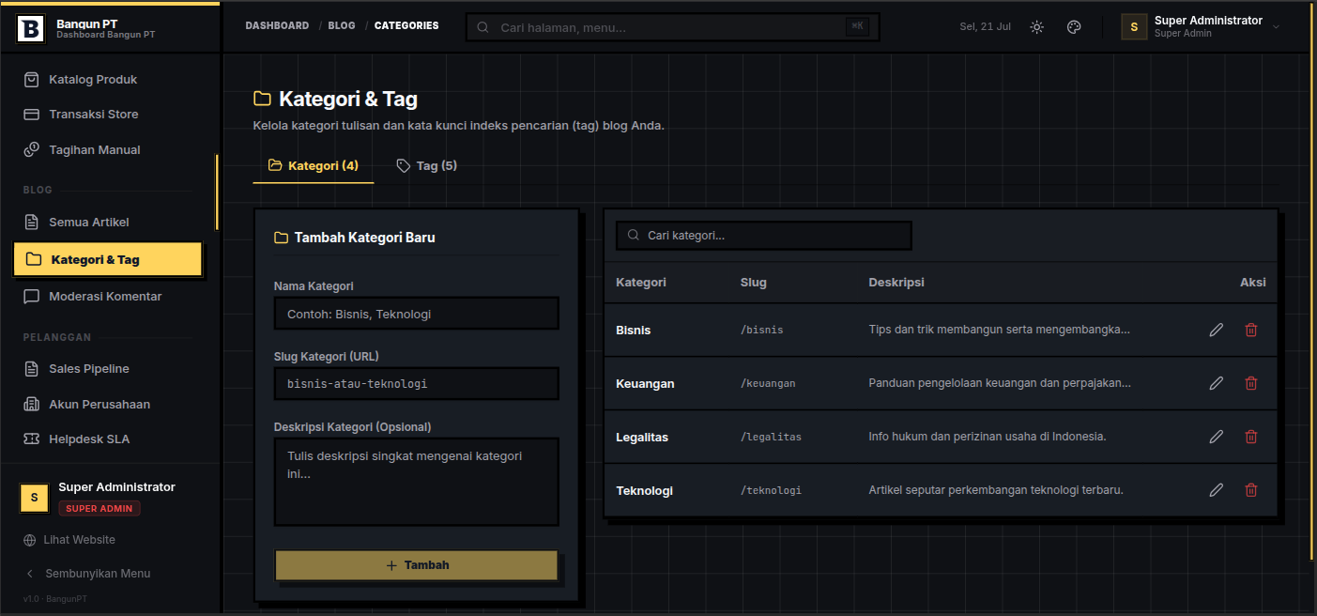
Task: Click the Tambah button
Action: pos(417,565)
